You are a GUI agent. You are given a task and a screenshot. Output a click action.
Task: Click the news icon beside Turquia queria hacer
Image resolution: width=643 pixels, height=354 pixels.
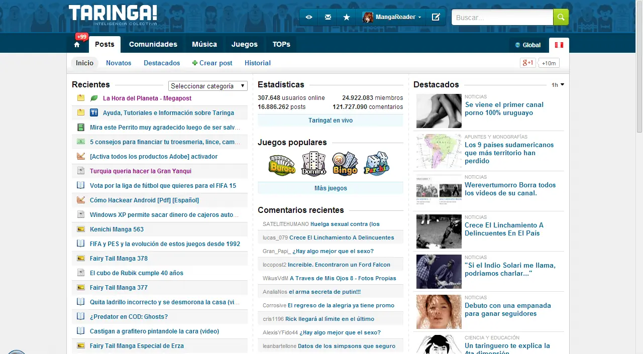point(81,171)
